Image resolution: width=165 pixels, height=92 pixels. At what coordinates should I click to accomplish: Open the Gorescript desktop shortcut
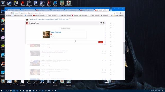coord(42,82)
